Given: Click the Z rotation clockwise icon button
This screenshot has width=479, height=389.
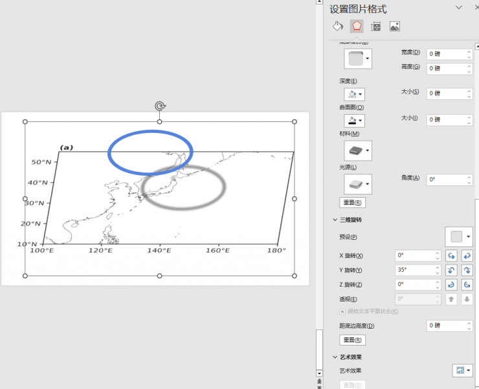Looking at the screenshot, I should 452,285.
